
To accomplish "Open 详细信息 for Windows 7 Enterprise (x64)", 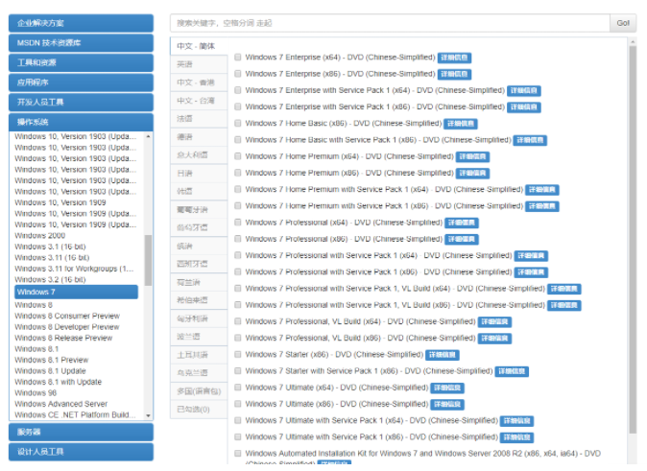I will pyautogui.click(x=454, y=58).
